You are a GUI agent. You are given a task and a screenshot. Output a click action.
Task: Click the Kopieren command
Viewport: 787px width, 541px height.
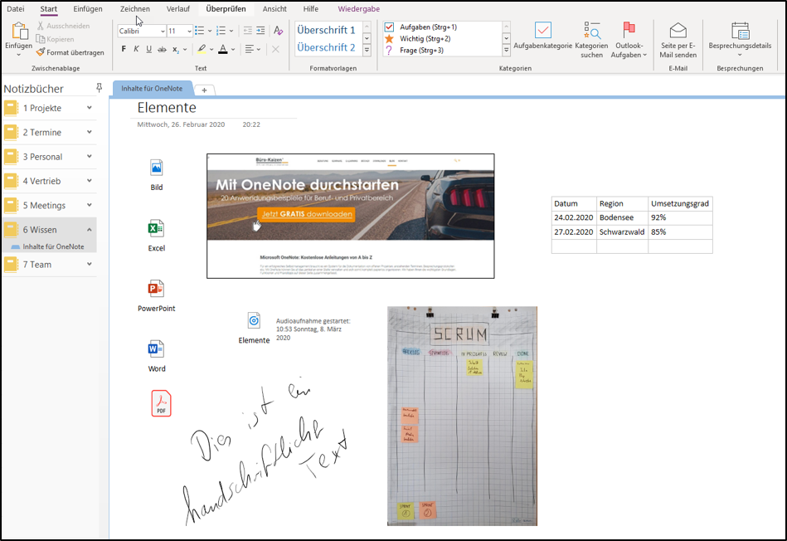coord(56,39)
